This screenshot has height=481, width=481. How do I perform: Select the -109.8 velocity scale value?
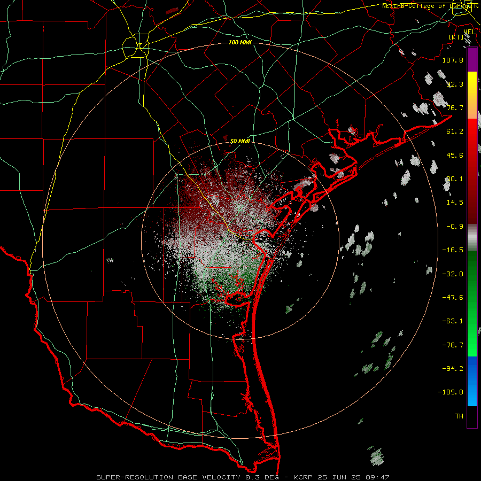point(451,392)
